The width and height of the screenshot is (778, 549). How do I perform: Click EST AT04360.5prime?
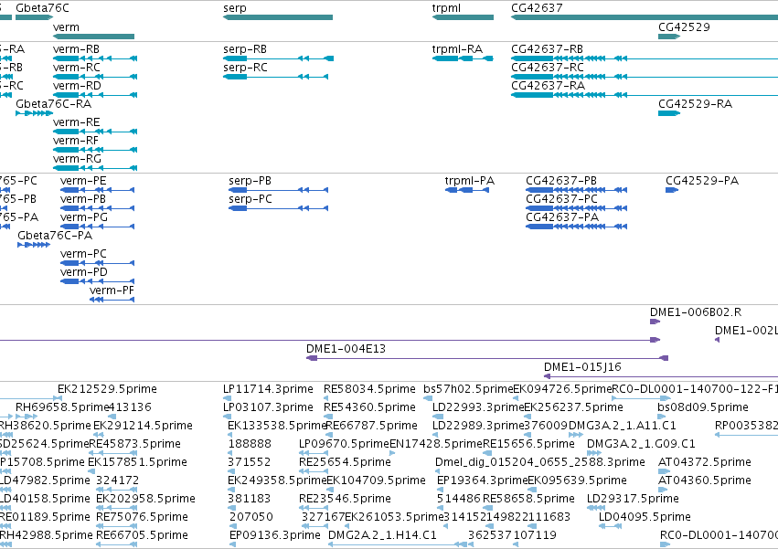[705, 481]
